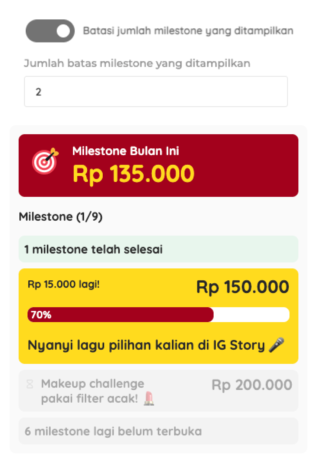This screenshot has height=469, width=320.
Task: Open the locked Rp 200.000 Makeup challenge milestone
Action: (158, 390)
